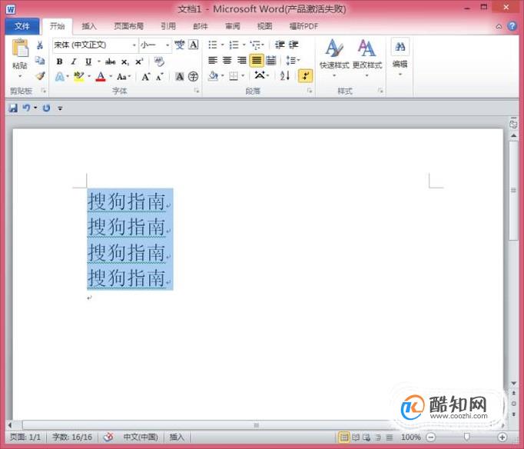Click the enclosed characters icon

pos(193,77)
